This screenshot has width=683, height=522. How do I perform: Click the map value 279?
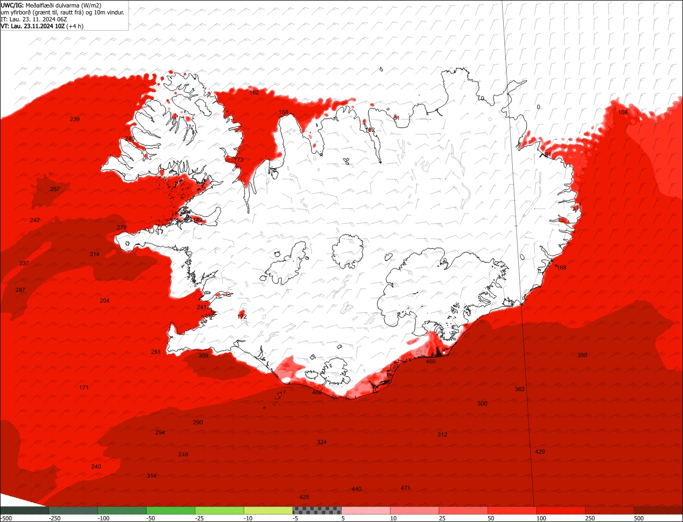click(x=122, y=227)
